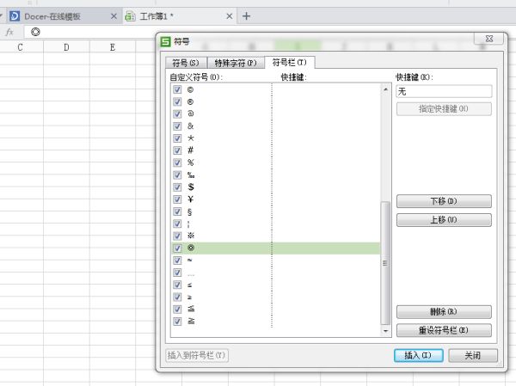516x386 pixels.
Task: Select the … ellipsis symbol row
Action: pos(276,273)
